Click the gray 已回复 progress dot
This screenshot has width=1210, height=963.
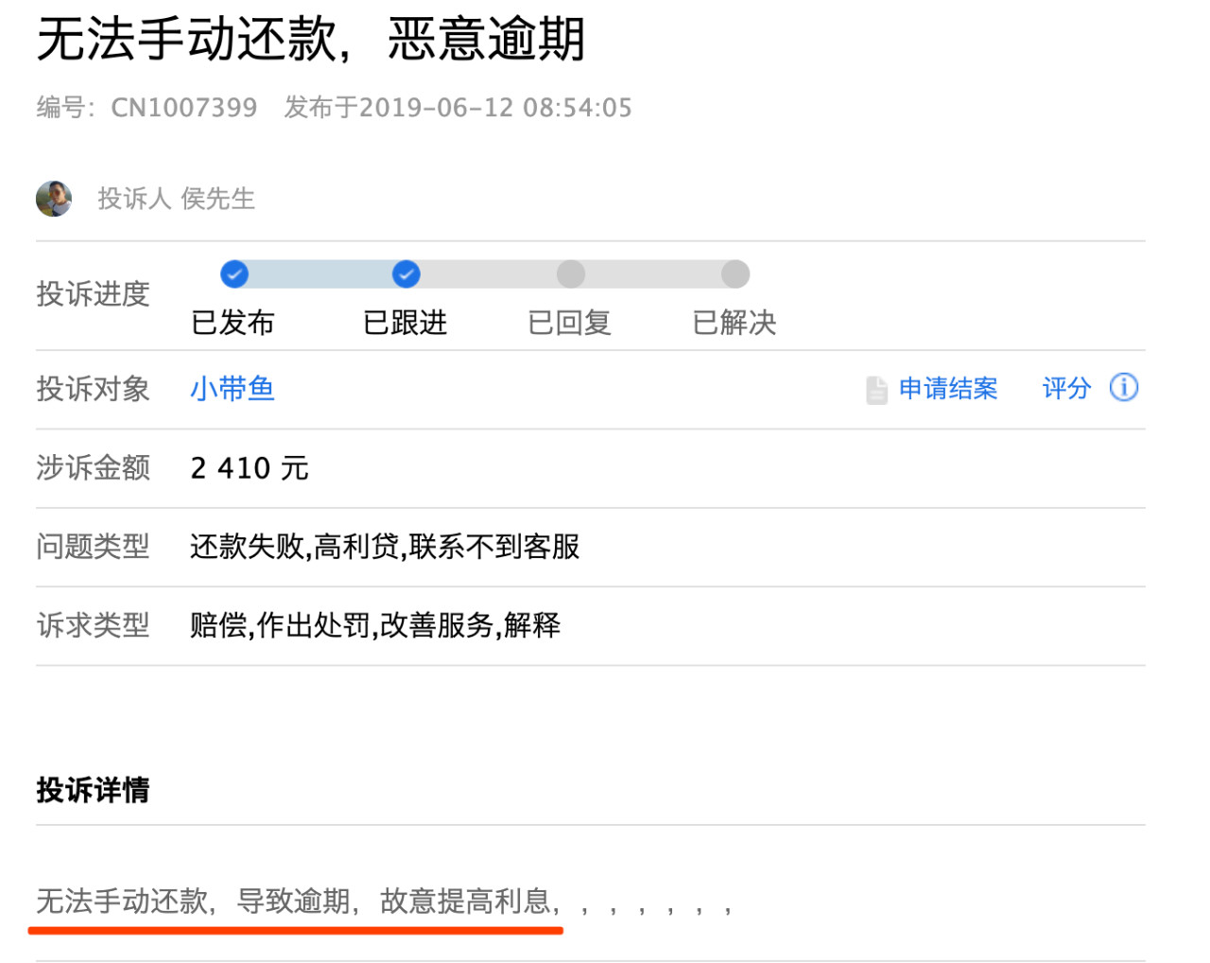[x=571, y=274]
